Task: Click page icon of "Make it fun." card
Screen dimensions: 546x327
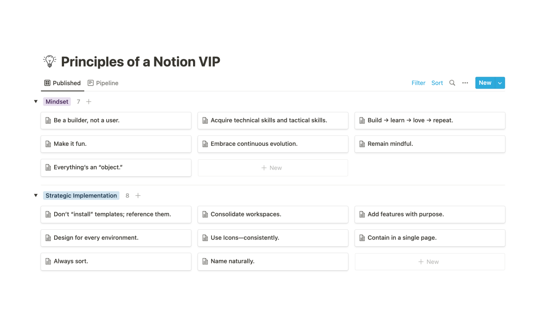Action: point(48,144)
